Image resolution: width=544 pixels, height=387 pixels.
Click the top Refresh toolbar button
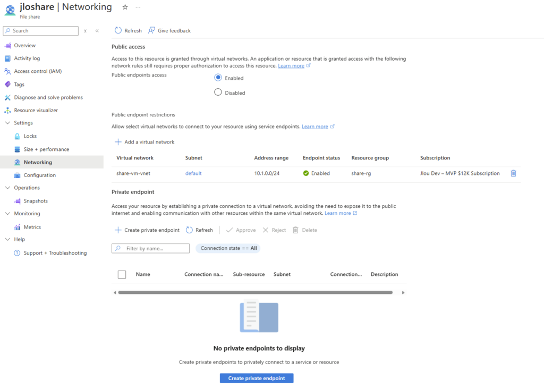[x=128, y=30]
